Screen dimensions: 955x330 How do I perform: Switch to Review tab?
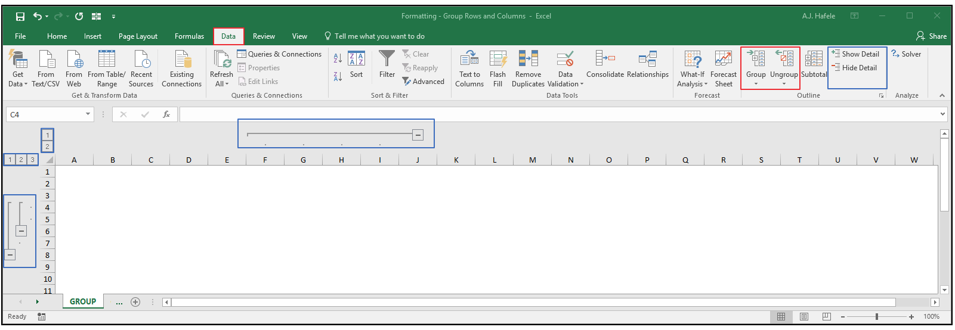click(264, 36)
